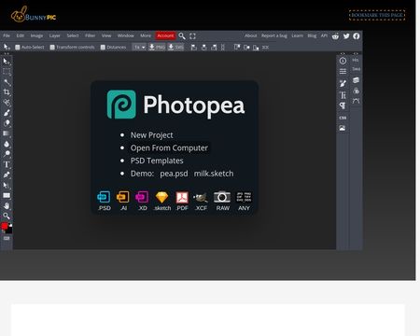
Task: Open the More menu
Action: click(146, 35)
